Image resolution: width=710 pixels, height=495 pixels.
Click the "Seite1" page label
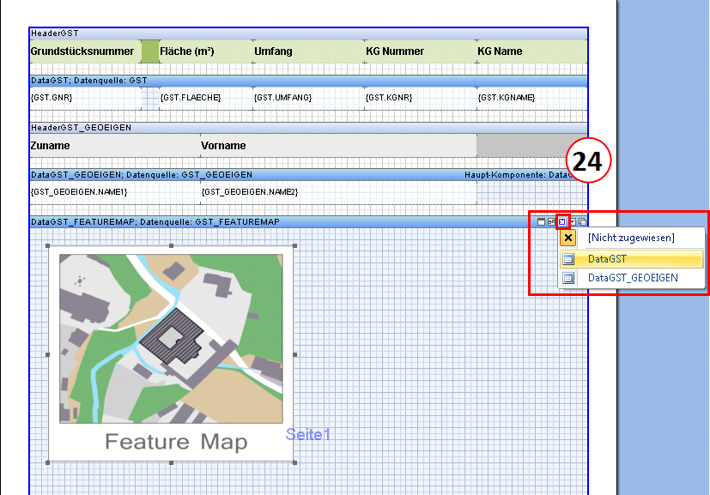coord(308,435)
